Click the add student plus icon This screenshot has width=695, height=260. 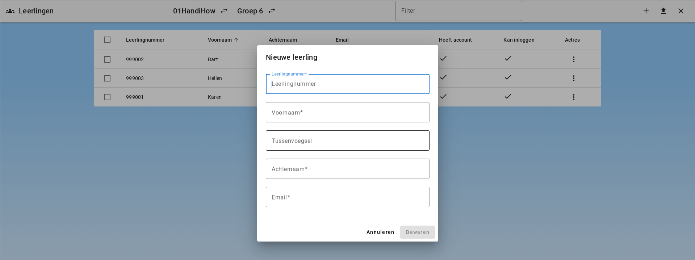646,11
